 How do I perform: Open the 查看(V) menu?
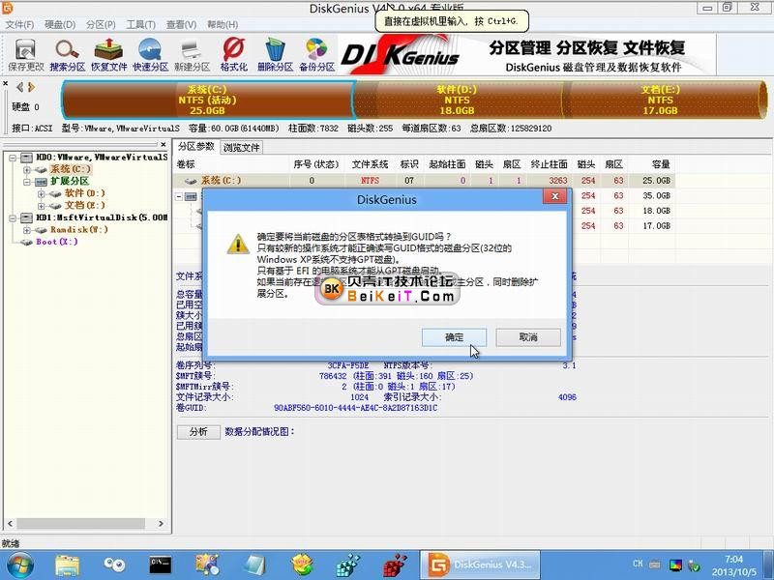pos(181,25)
